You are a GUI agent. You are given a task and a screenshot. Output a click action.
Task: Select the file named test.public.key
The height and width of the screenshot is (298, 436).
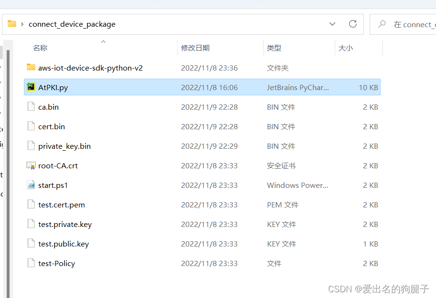pos(64,244)
